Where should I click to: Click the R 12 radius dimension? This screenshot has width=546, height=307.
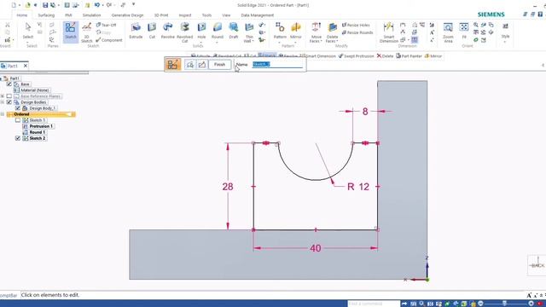click(358, 187)
